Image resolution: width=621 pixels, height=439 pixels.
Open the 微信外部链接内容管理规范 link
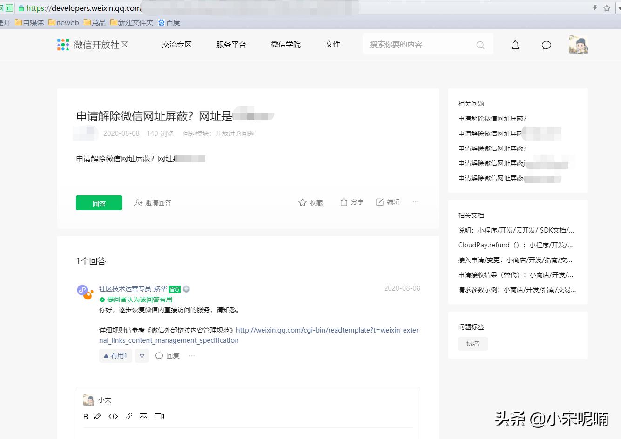coord(326,330)
